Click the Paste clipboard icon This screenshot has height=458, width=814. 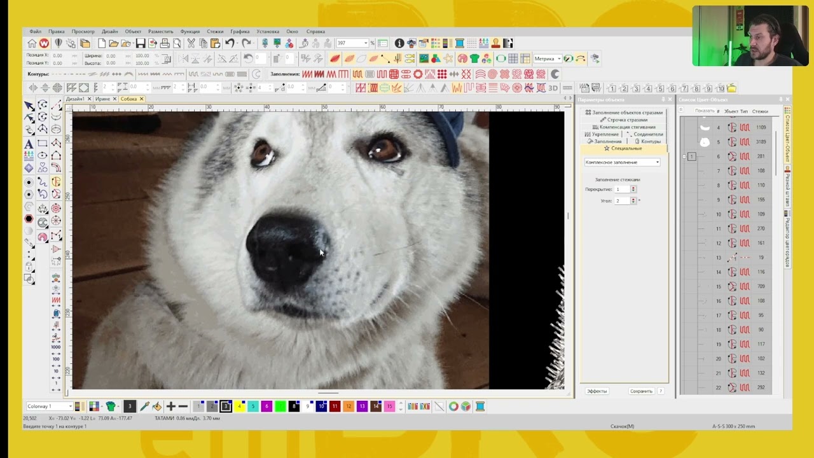point(215,43)
